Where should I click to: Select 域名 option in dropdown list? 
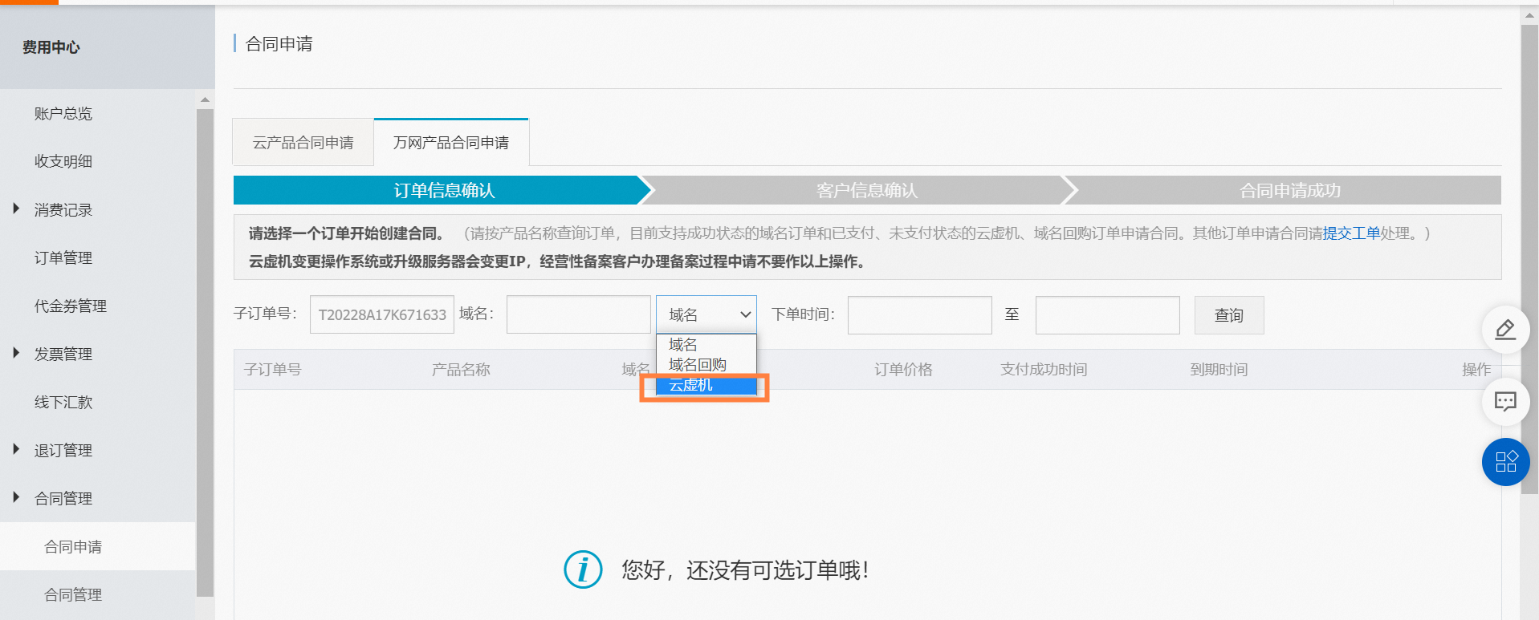[x=706, y=345]
